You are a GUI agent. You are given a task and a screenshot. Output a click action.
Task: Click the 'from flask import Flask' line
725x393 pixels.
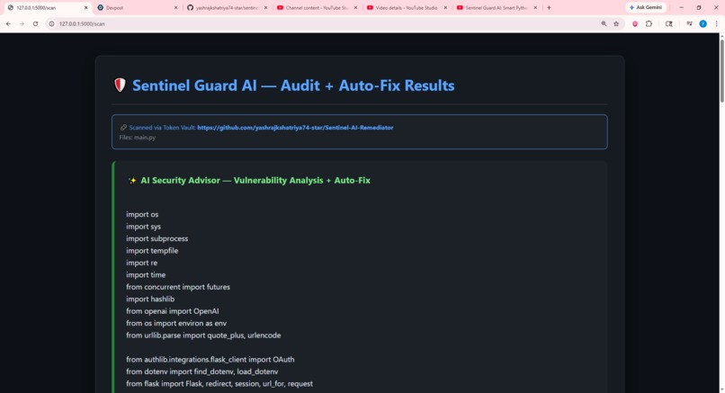[219, 384]
